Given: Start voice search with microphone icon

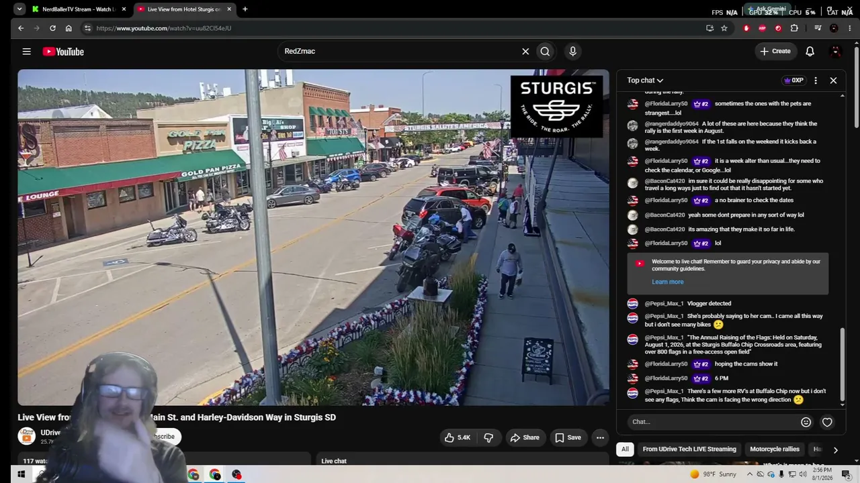Looking at the screenshot, I should click(x=572, y=51).
